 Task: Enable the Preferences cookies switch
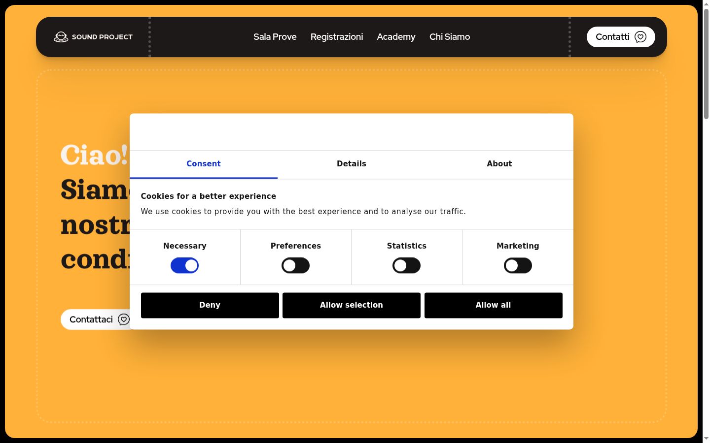pos(296,266)
